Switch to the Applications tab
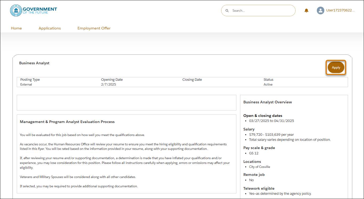 click(50, 28)
